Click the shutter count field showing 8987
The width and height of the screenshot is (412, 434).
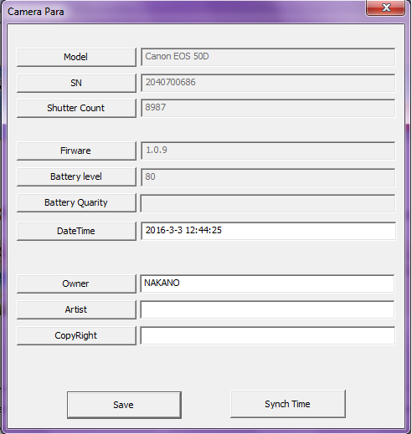(x=268, y=108)
